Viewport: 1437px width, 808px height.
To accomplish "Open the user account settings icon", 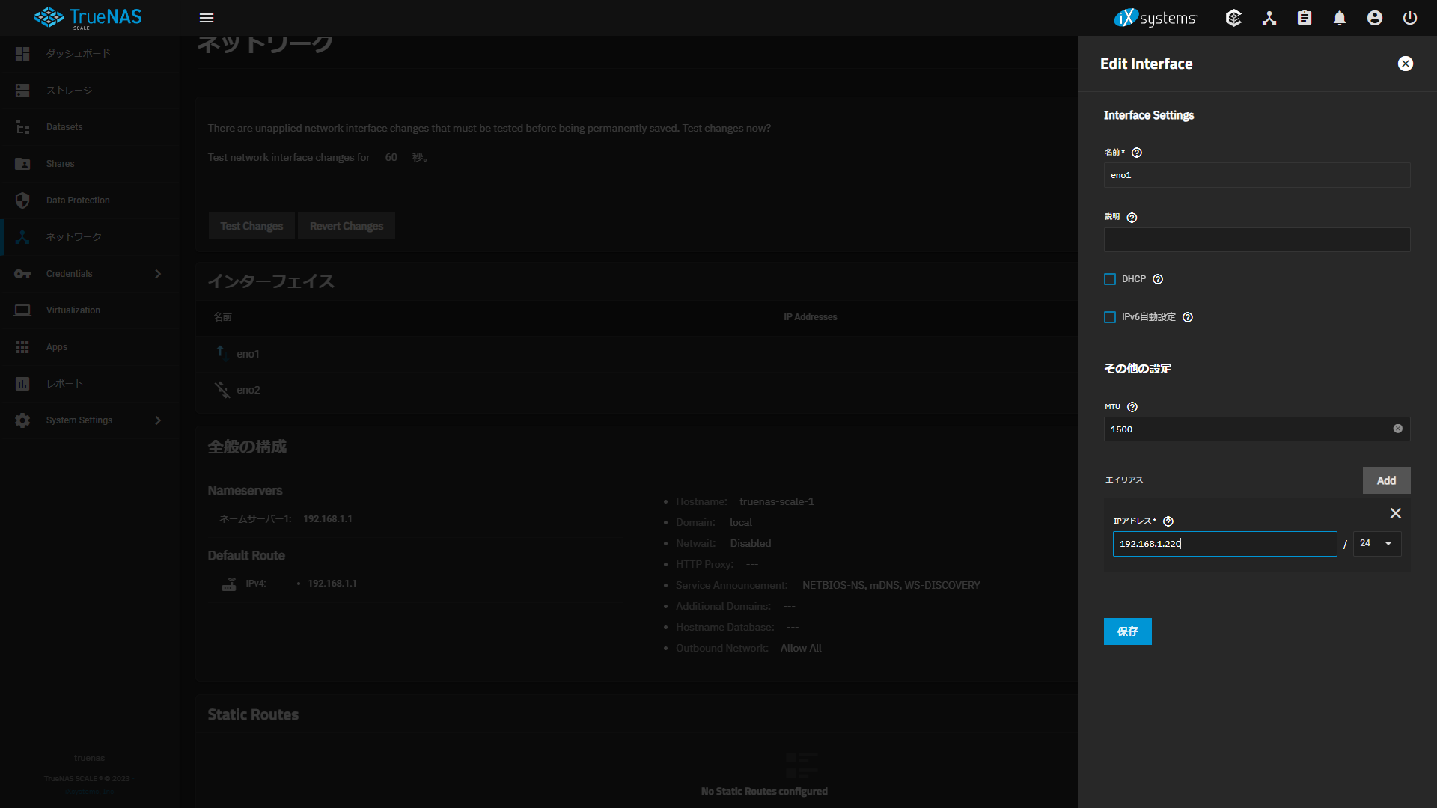I will 1375,18.
